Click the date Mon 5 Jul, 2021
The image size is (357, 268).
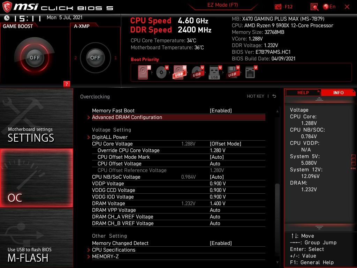point(64,17)
